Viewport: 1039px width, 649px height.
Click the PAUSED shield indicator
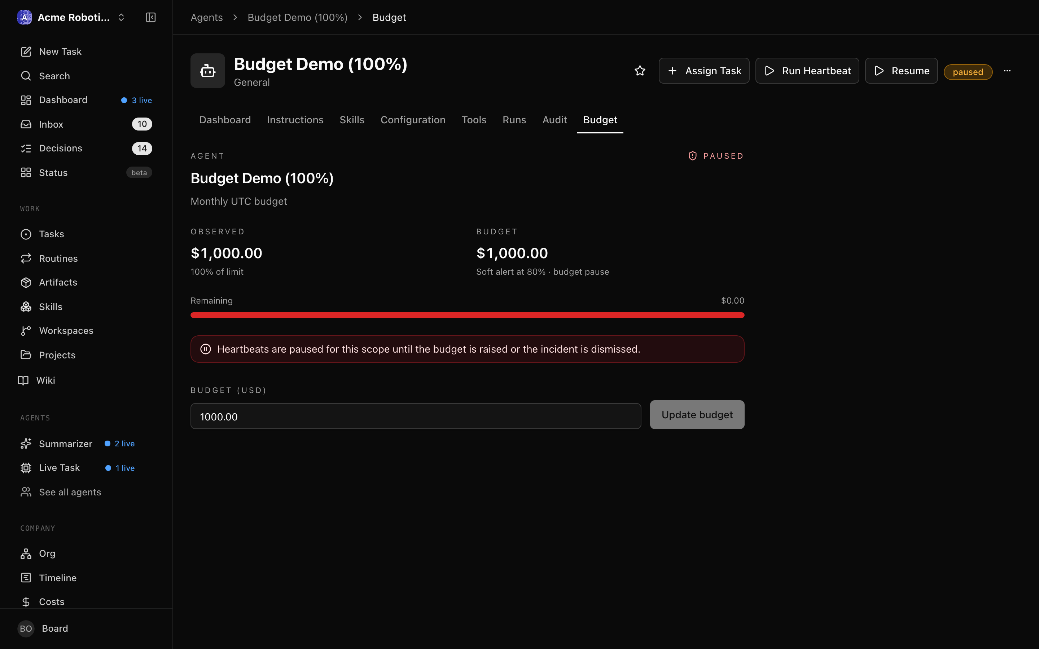tap(716, 156)
